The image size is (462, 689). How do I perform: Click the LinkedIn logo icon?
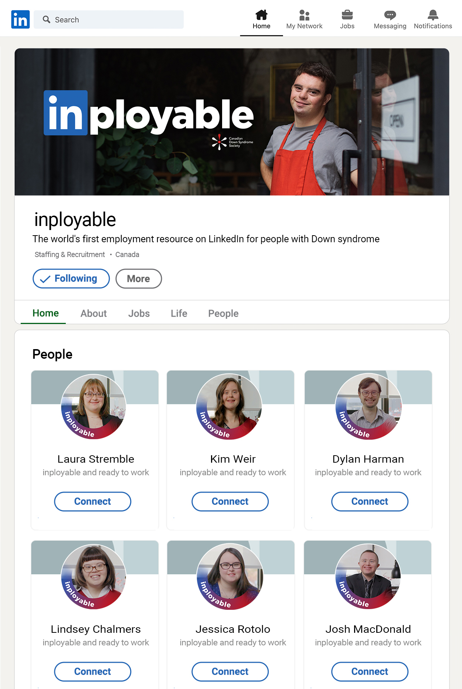[20, 20]
